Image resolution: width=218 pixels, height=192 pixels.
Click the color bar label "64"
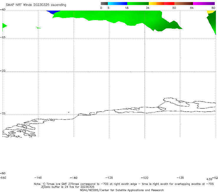pyautogui.click(x=192, y=8)
